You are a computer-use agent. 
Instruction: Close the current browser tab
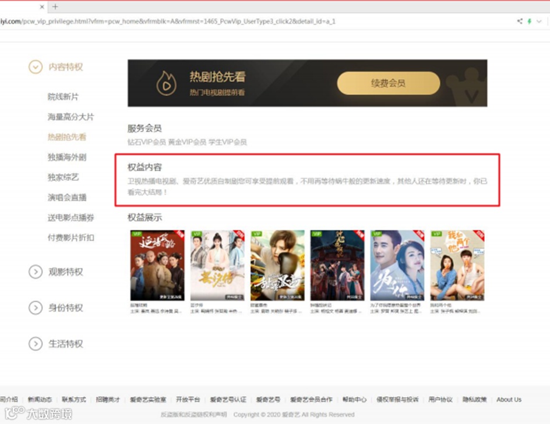point(42,6)
